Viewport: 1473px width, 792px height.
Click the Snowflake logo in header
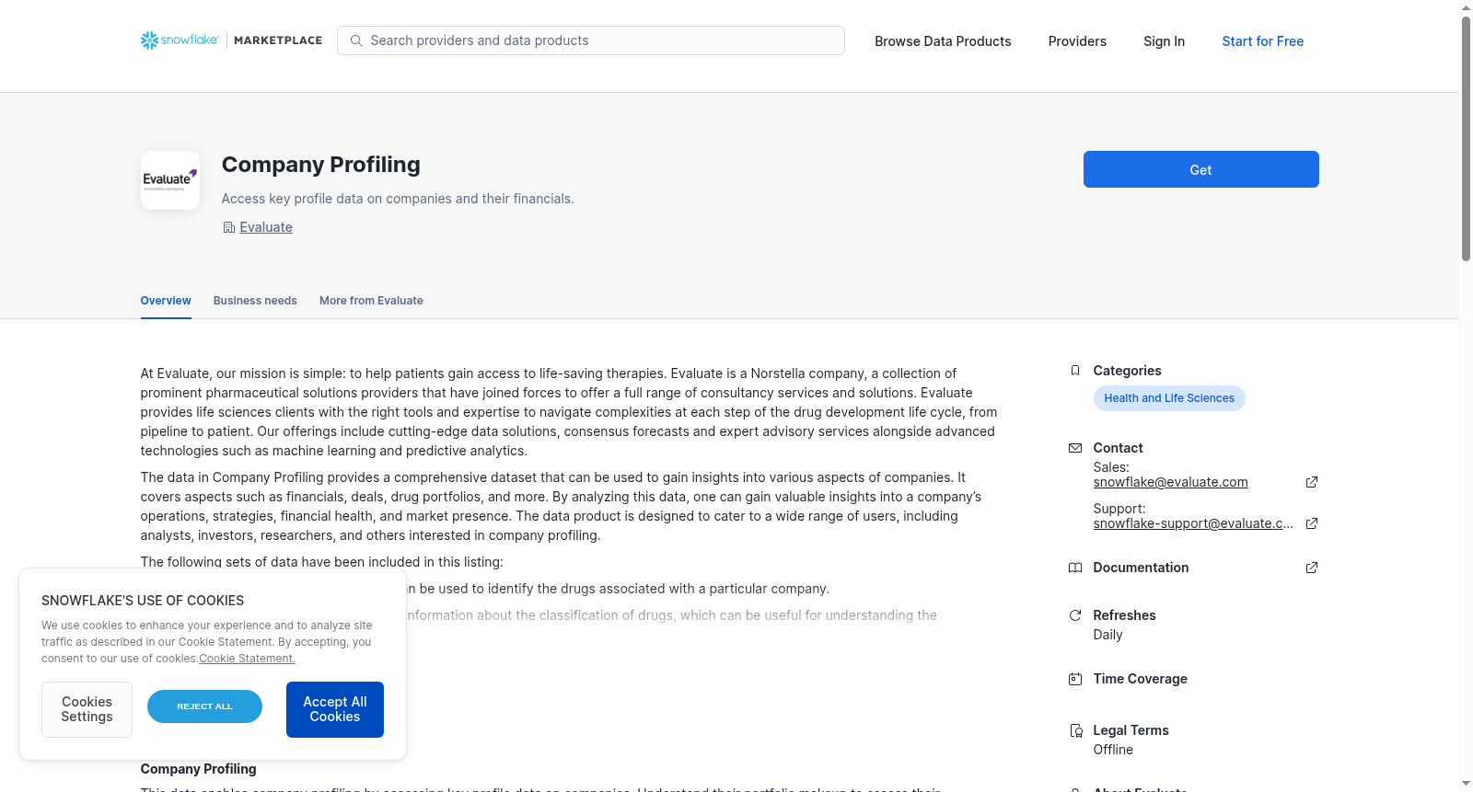[180, 40]
